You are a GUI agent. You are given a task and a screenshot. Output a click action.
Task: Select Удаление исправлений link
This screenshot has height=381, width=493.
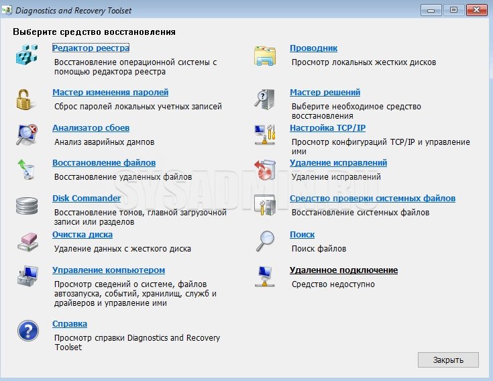pyautogui.click(x=338, y=163)
